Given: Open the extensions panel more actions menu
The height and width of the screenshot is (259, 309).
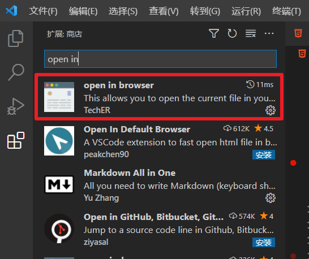Looking at the screenshot, I should (269, 33).
